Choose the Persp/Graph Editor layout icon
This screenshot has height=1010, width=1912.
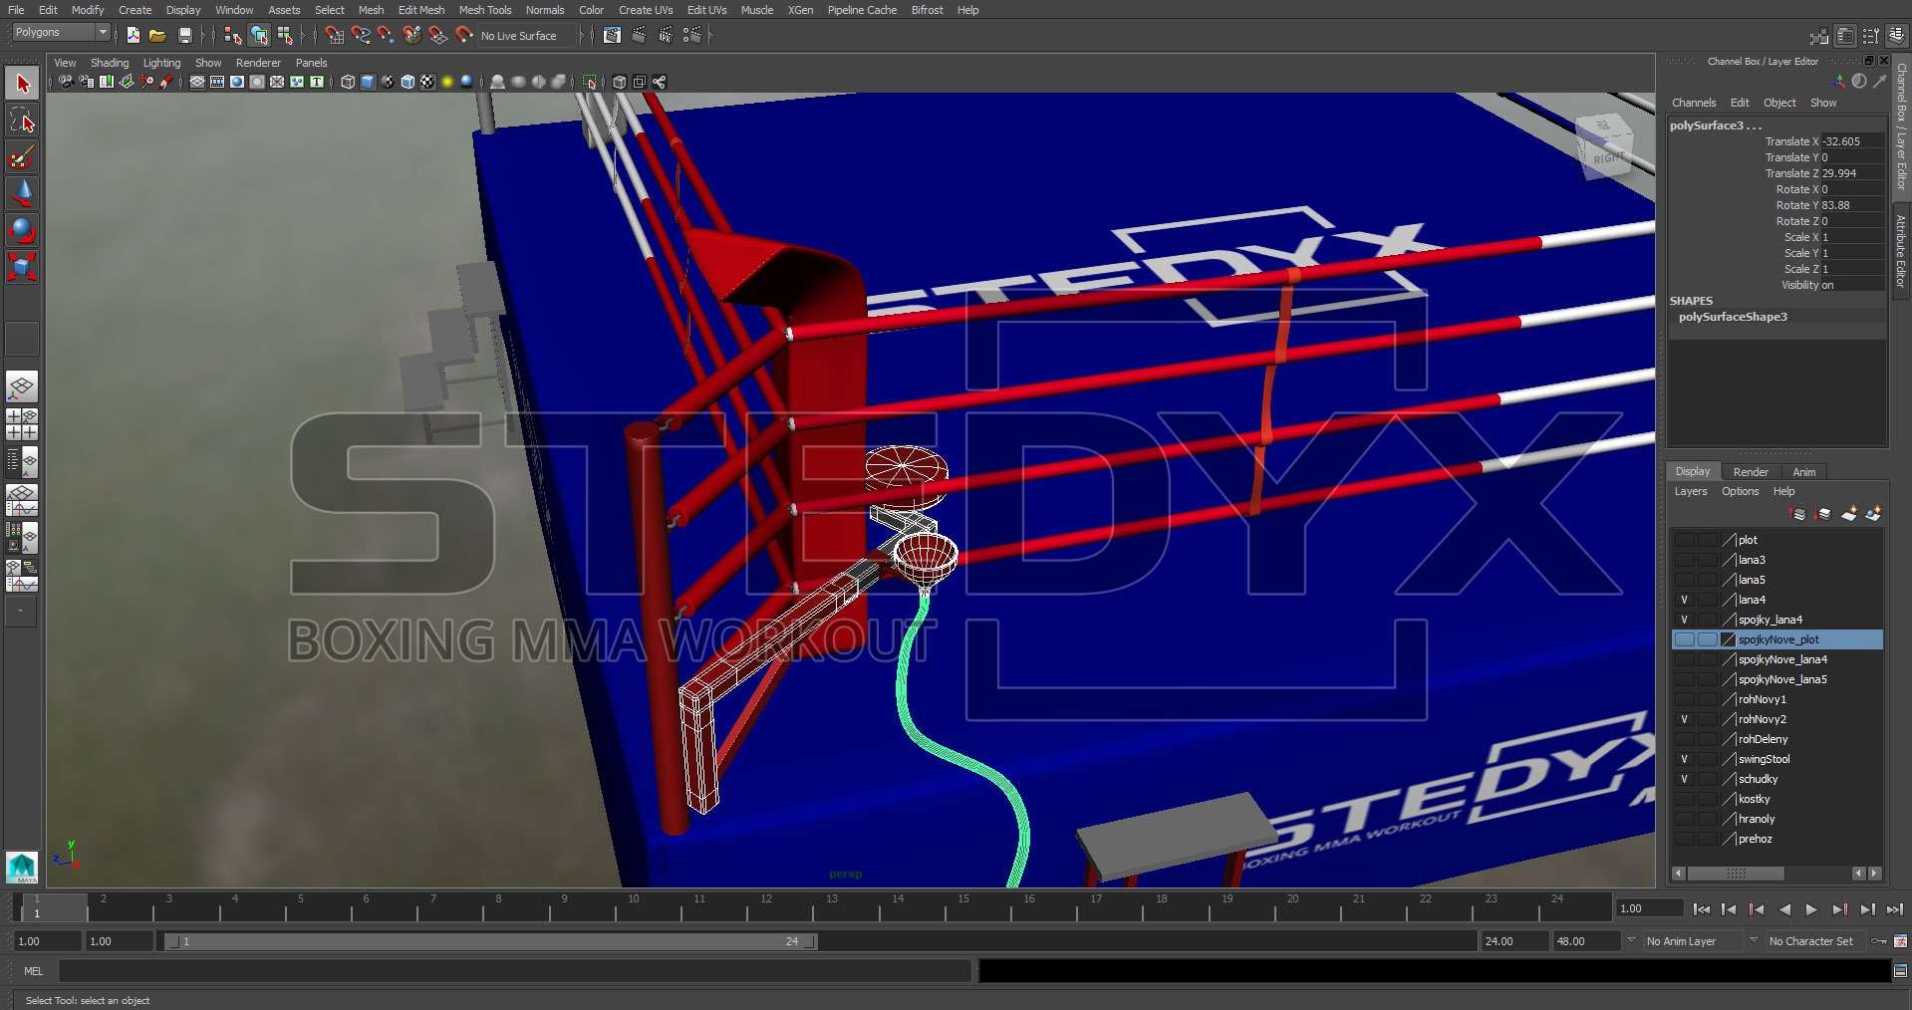22,500
